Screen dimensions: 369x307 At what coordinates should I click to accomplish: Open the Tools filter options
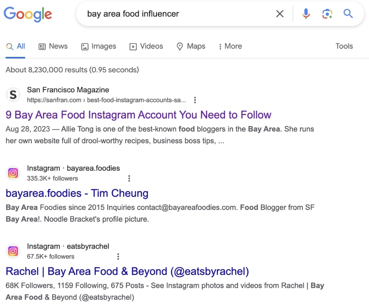pos(344,46)
